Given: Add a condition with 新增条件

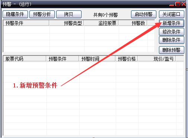Looking at the screenshot, I should coord(172,23).
